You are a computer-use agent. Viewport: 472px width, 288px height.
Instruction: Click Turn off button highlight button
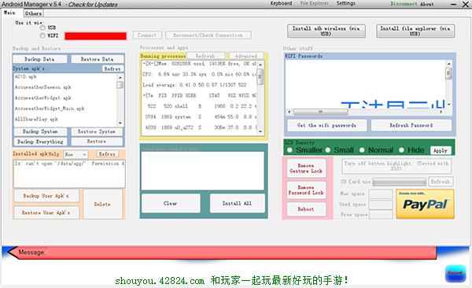pyautogui.click(x=396, y=166)
